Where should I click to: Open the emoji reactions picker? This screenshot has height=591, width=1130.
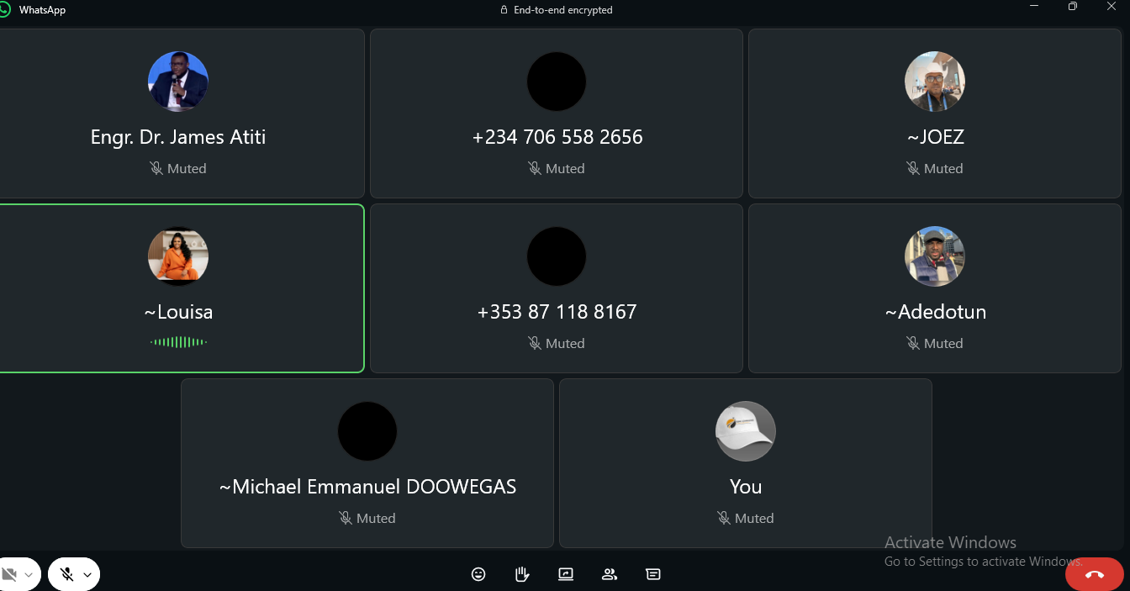click(478, 574)
